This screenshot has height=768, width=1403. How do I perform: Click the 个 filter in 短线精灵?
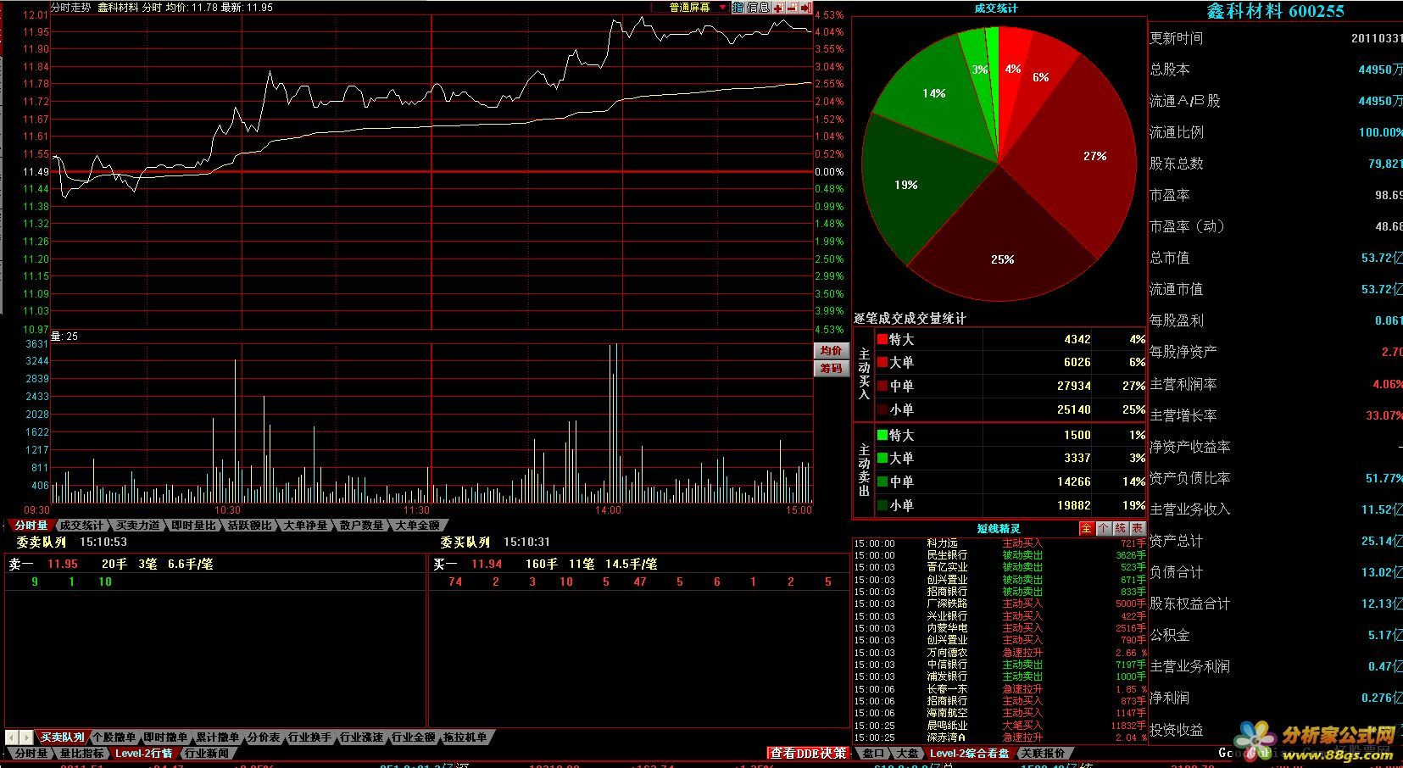[1103, 528]
